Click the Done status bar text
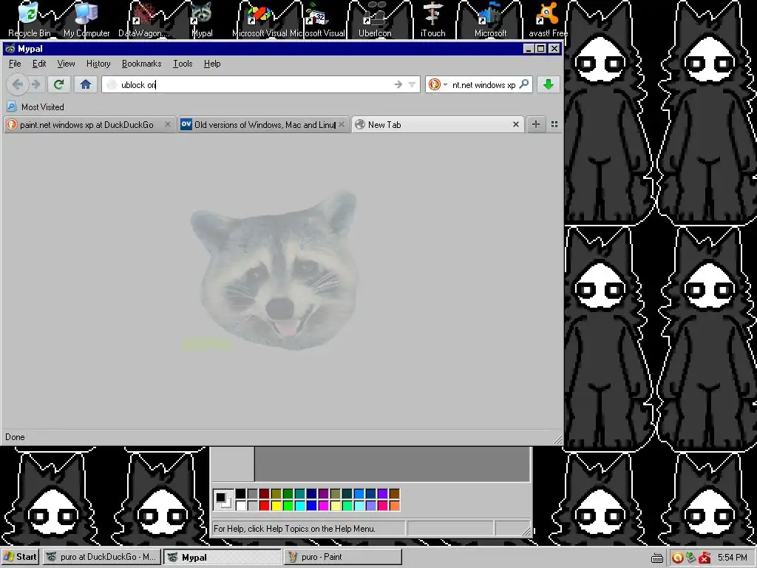 15,436
